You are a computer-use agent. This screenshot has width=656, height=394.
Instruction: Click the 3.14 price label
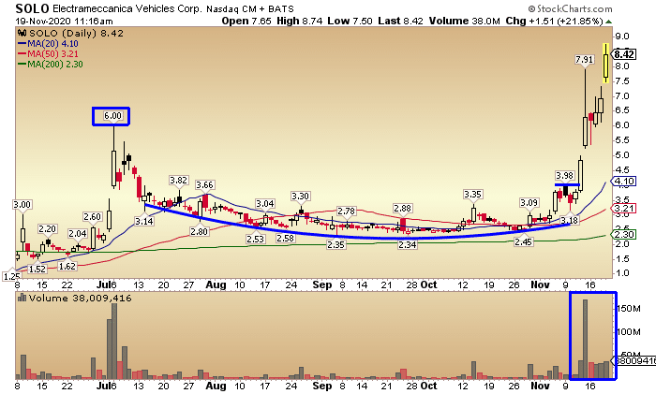click(144, 221)
